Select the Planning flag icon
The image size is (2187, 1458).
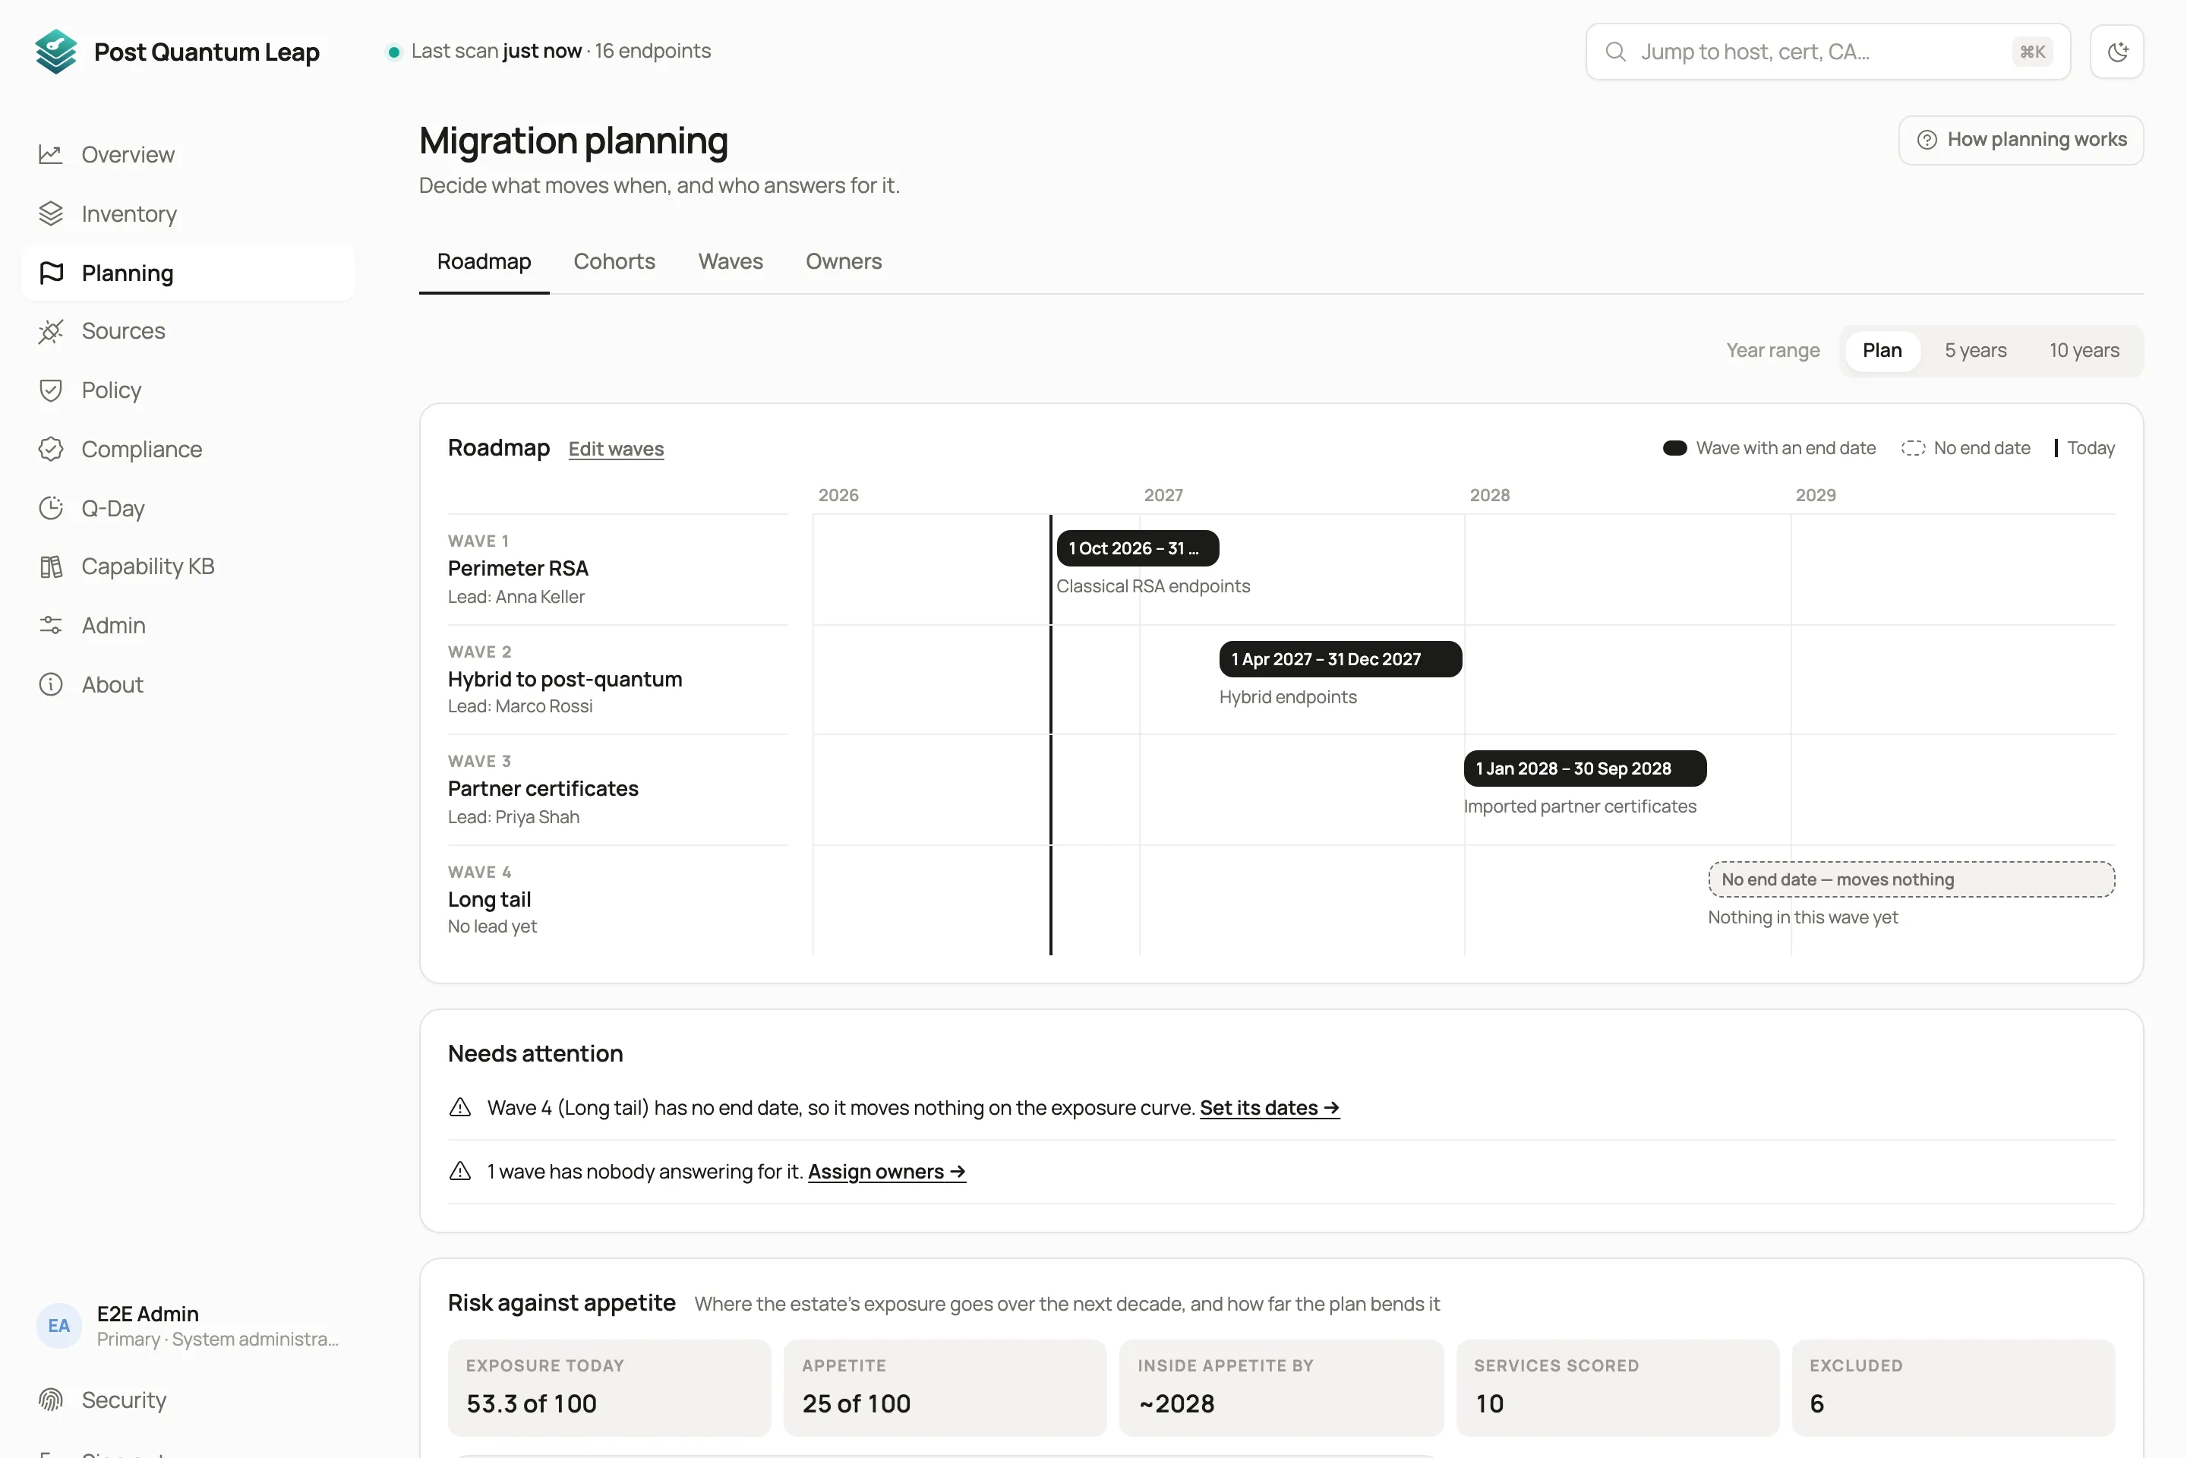tap(50, 273)
